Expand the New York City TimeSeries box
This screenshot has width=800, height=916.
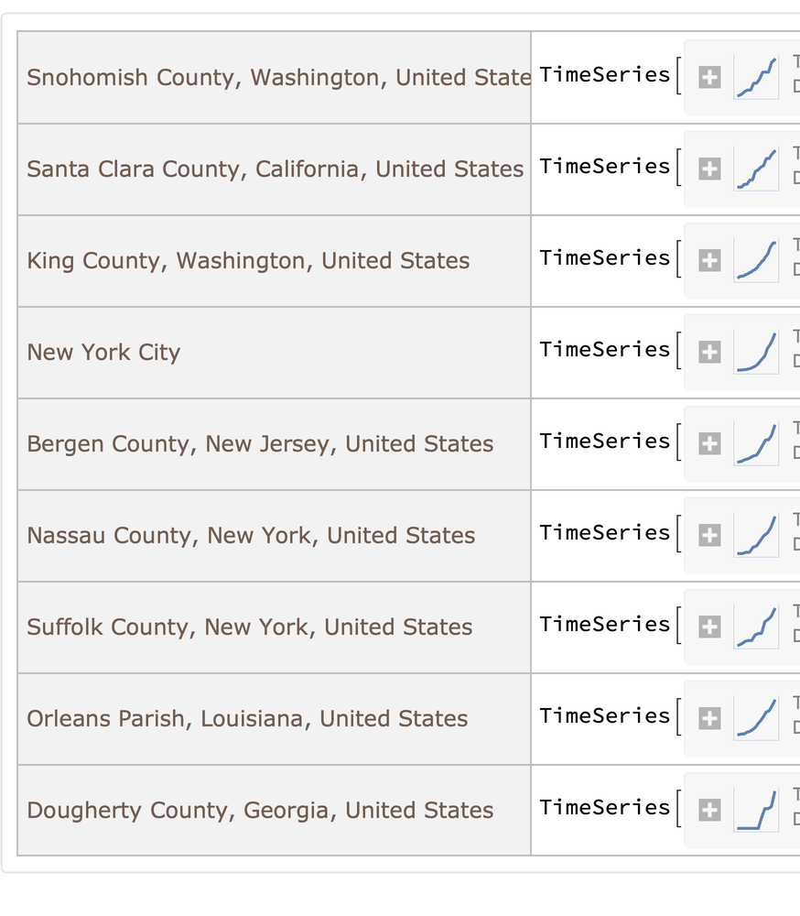[x=709, y=353]
